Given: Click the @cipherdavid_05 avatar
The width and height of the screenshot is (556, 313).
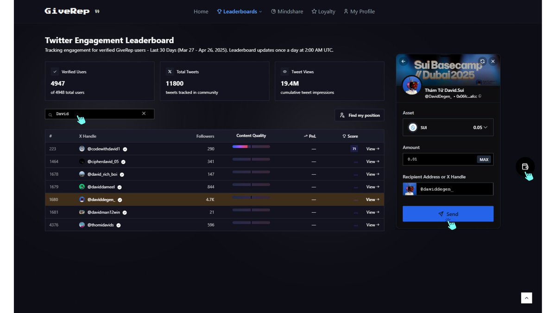Looking at the screenshot, I should point(82,161).
